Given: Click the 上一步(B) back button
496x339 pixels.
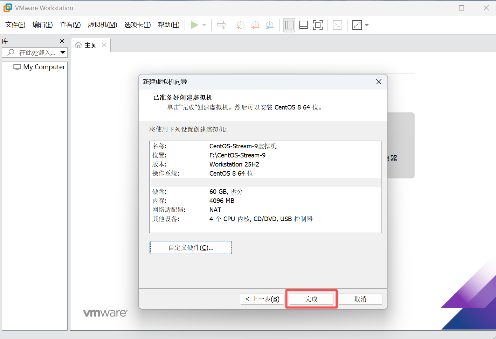Looking at the screenshot, I should click(263, 299).
